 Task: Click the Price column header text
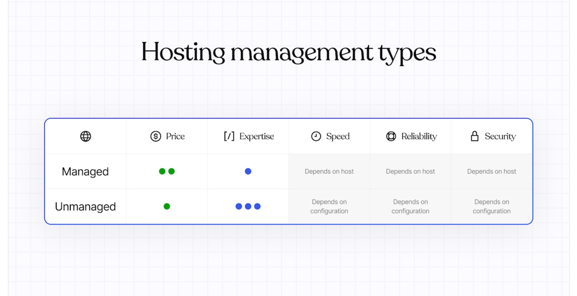(175, 136)
